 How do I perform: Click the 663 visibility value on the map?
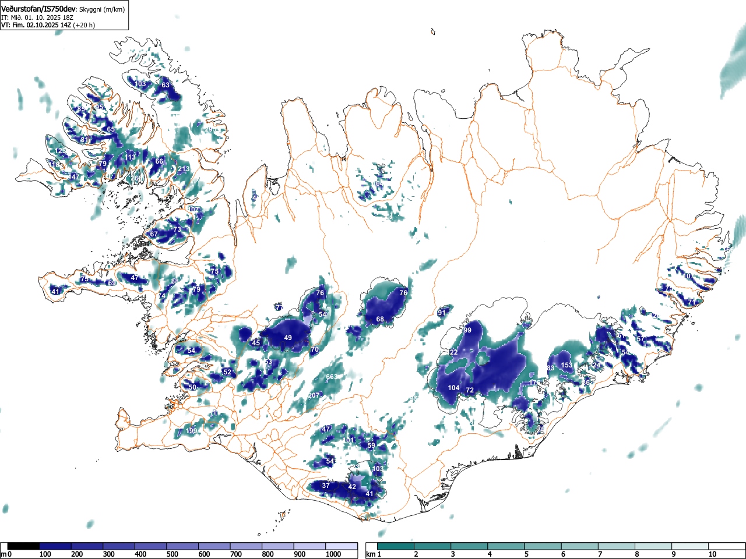[331, 377]
